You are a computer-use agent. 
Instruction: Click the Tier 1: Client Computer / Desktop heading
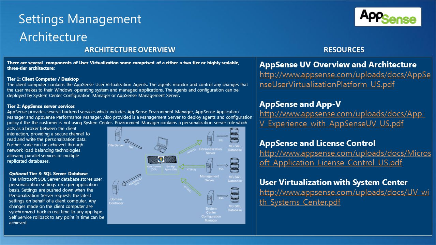pyautogui.click(x=43, y=79)
